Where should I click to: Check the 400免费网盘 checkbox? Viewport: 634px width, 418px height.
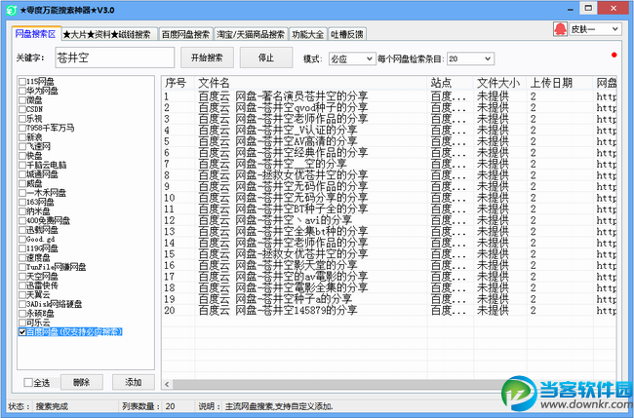tap(22, 220)
